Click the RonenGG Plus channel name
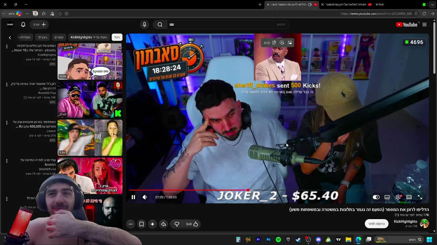Image resolution: width=437 pixels, height=245 pixels. pos(47,93)
